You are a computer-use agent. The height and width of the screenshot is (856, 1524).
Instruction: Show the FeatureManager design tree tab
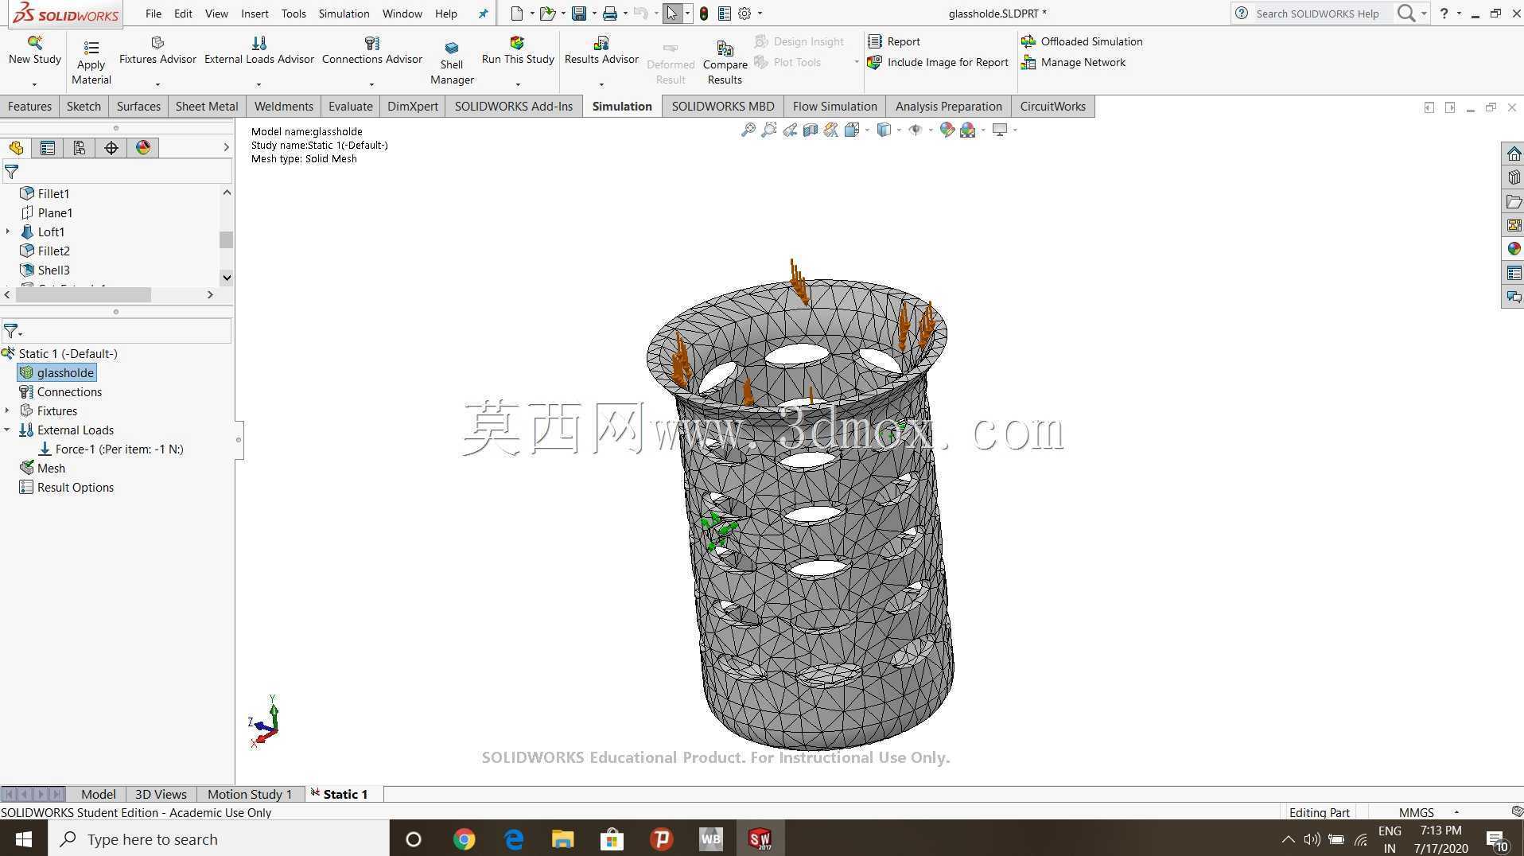[x=16, y=148]
